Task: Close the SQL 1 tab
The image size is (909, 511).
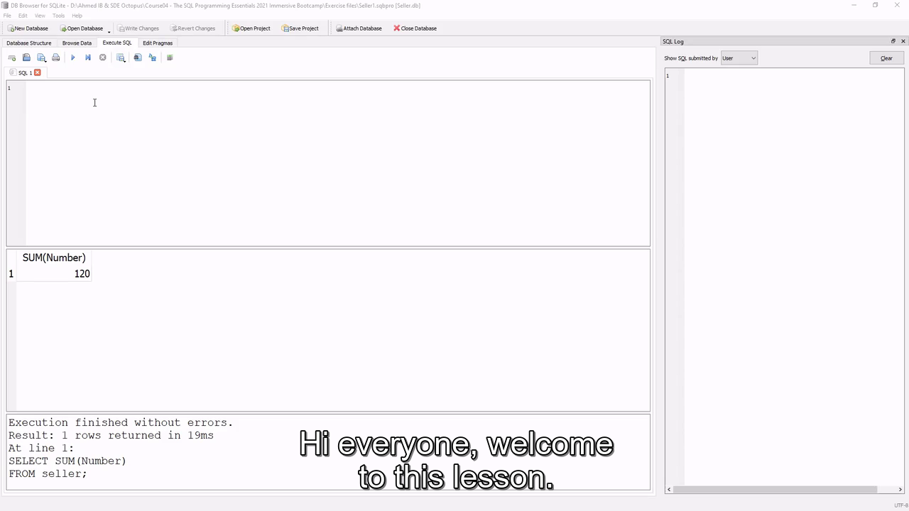Action: point(38,72)
